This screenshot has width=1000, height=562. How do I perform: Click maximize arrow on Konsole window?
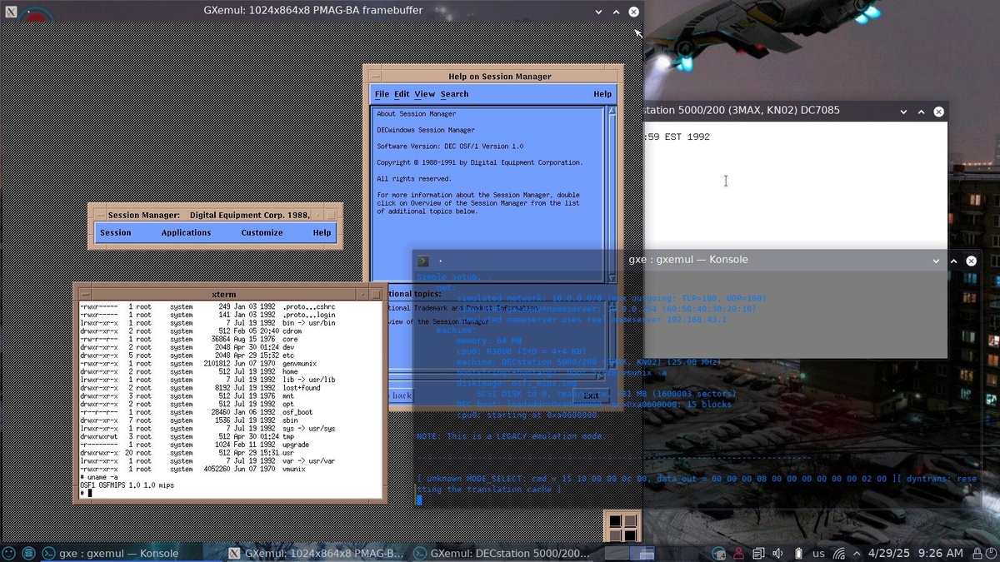953,261
